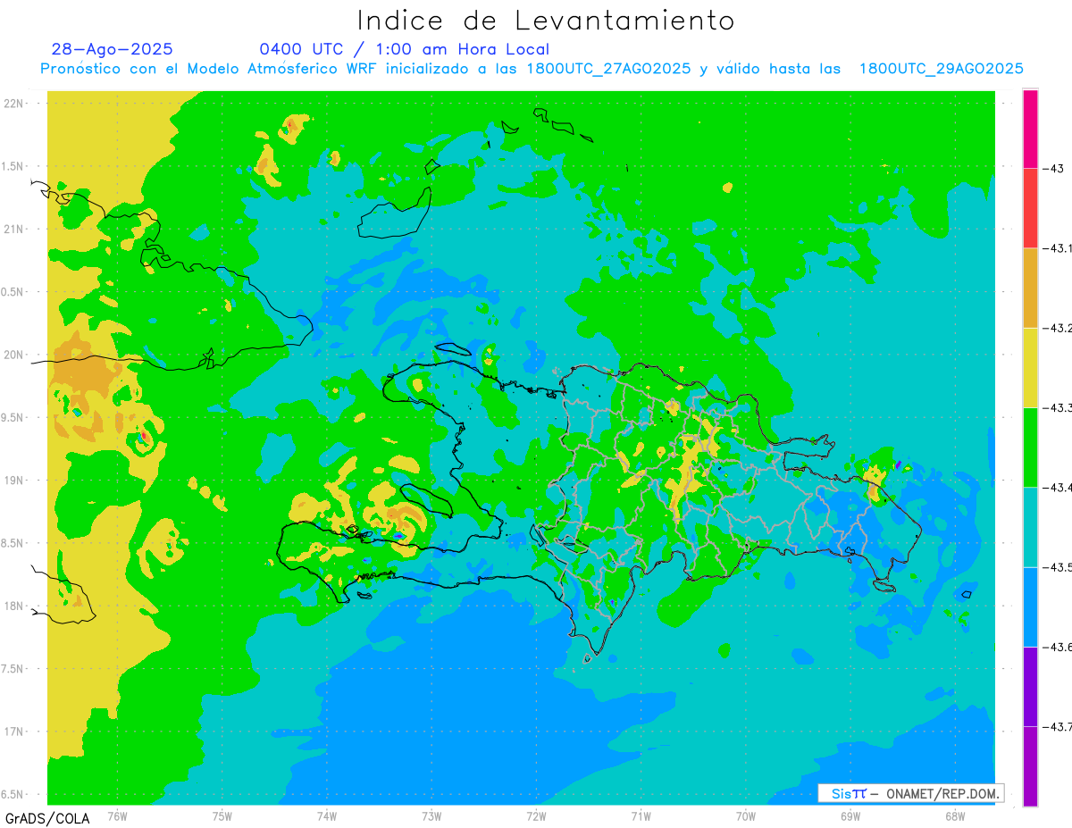This screenshot has height=828, width=1072.
Task: Click the "-43.3" legend value
Action: click(1057, 407)
